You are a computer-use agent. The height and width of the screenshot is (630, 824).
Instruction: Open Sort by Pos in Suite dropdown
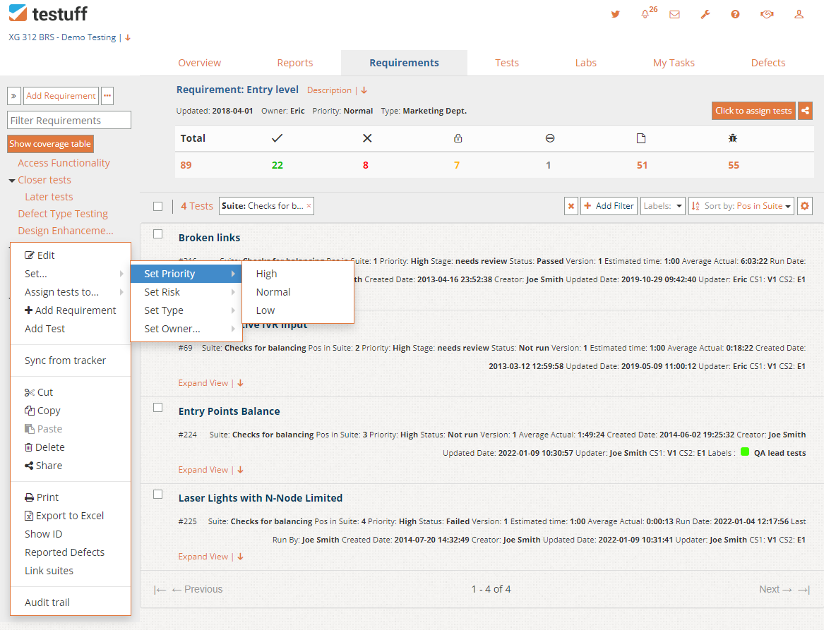[741, 206]
